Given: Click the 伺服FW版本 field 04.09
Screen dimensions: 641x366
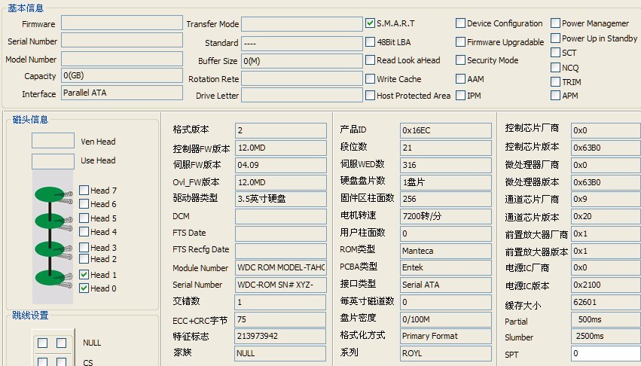Looking at the screenshot, I should [281, 165].
